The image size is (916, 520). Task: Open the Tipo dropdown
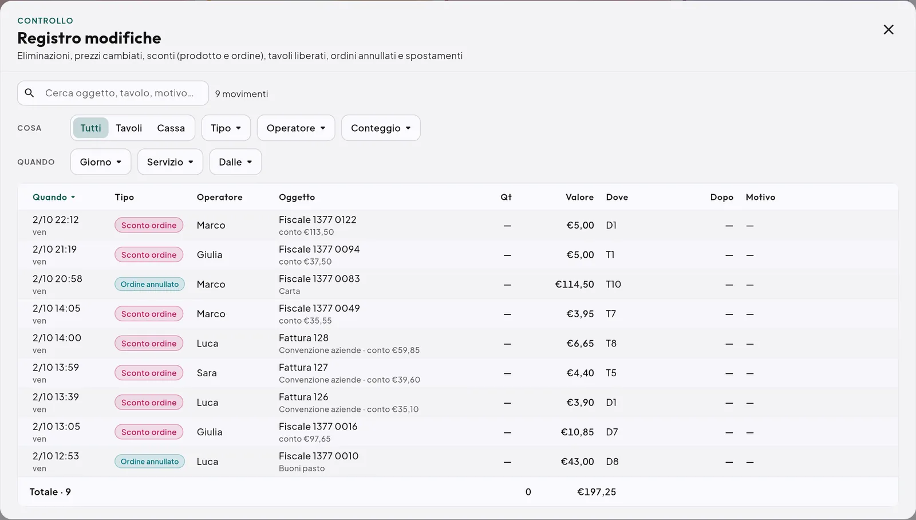[226, 128]
